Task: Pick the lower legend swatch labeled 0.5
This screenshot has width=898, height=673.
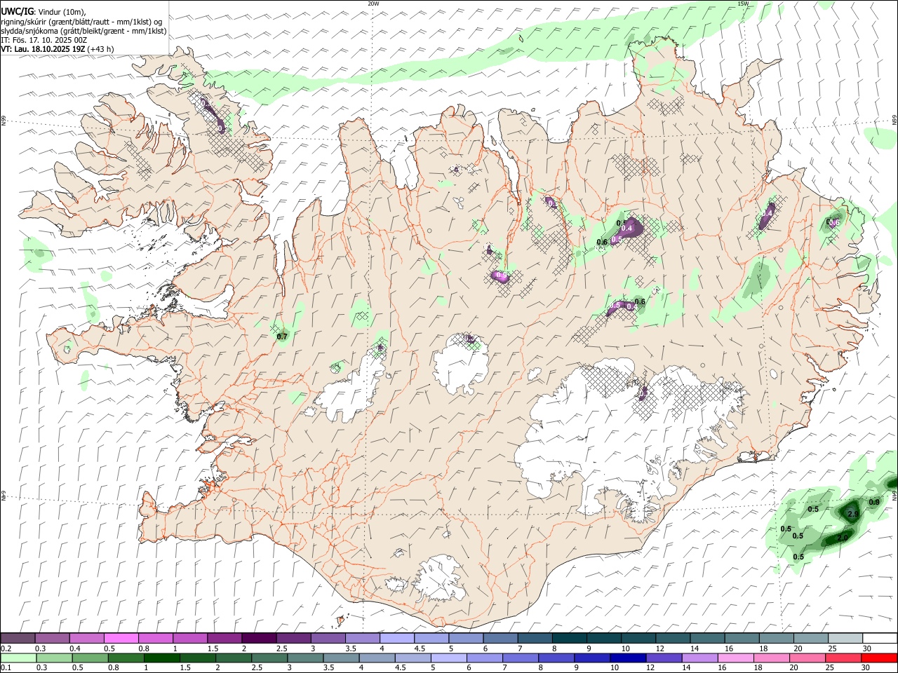Action: [x=91, y=658]
